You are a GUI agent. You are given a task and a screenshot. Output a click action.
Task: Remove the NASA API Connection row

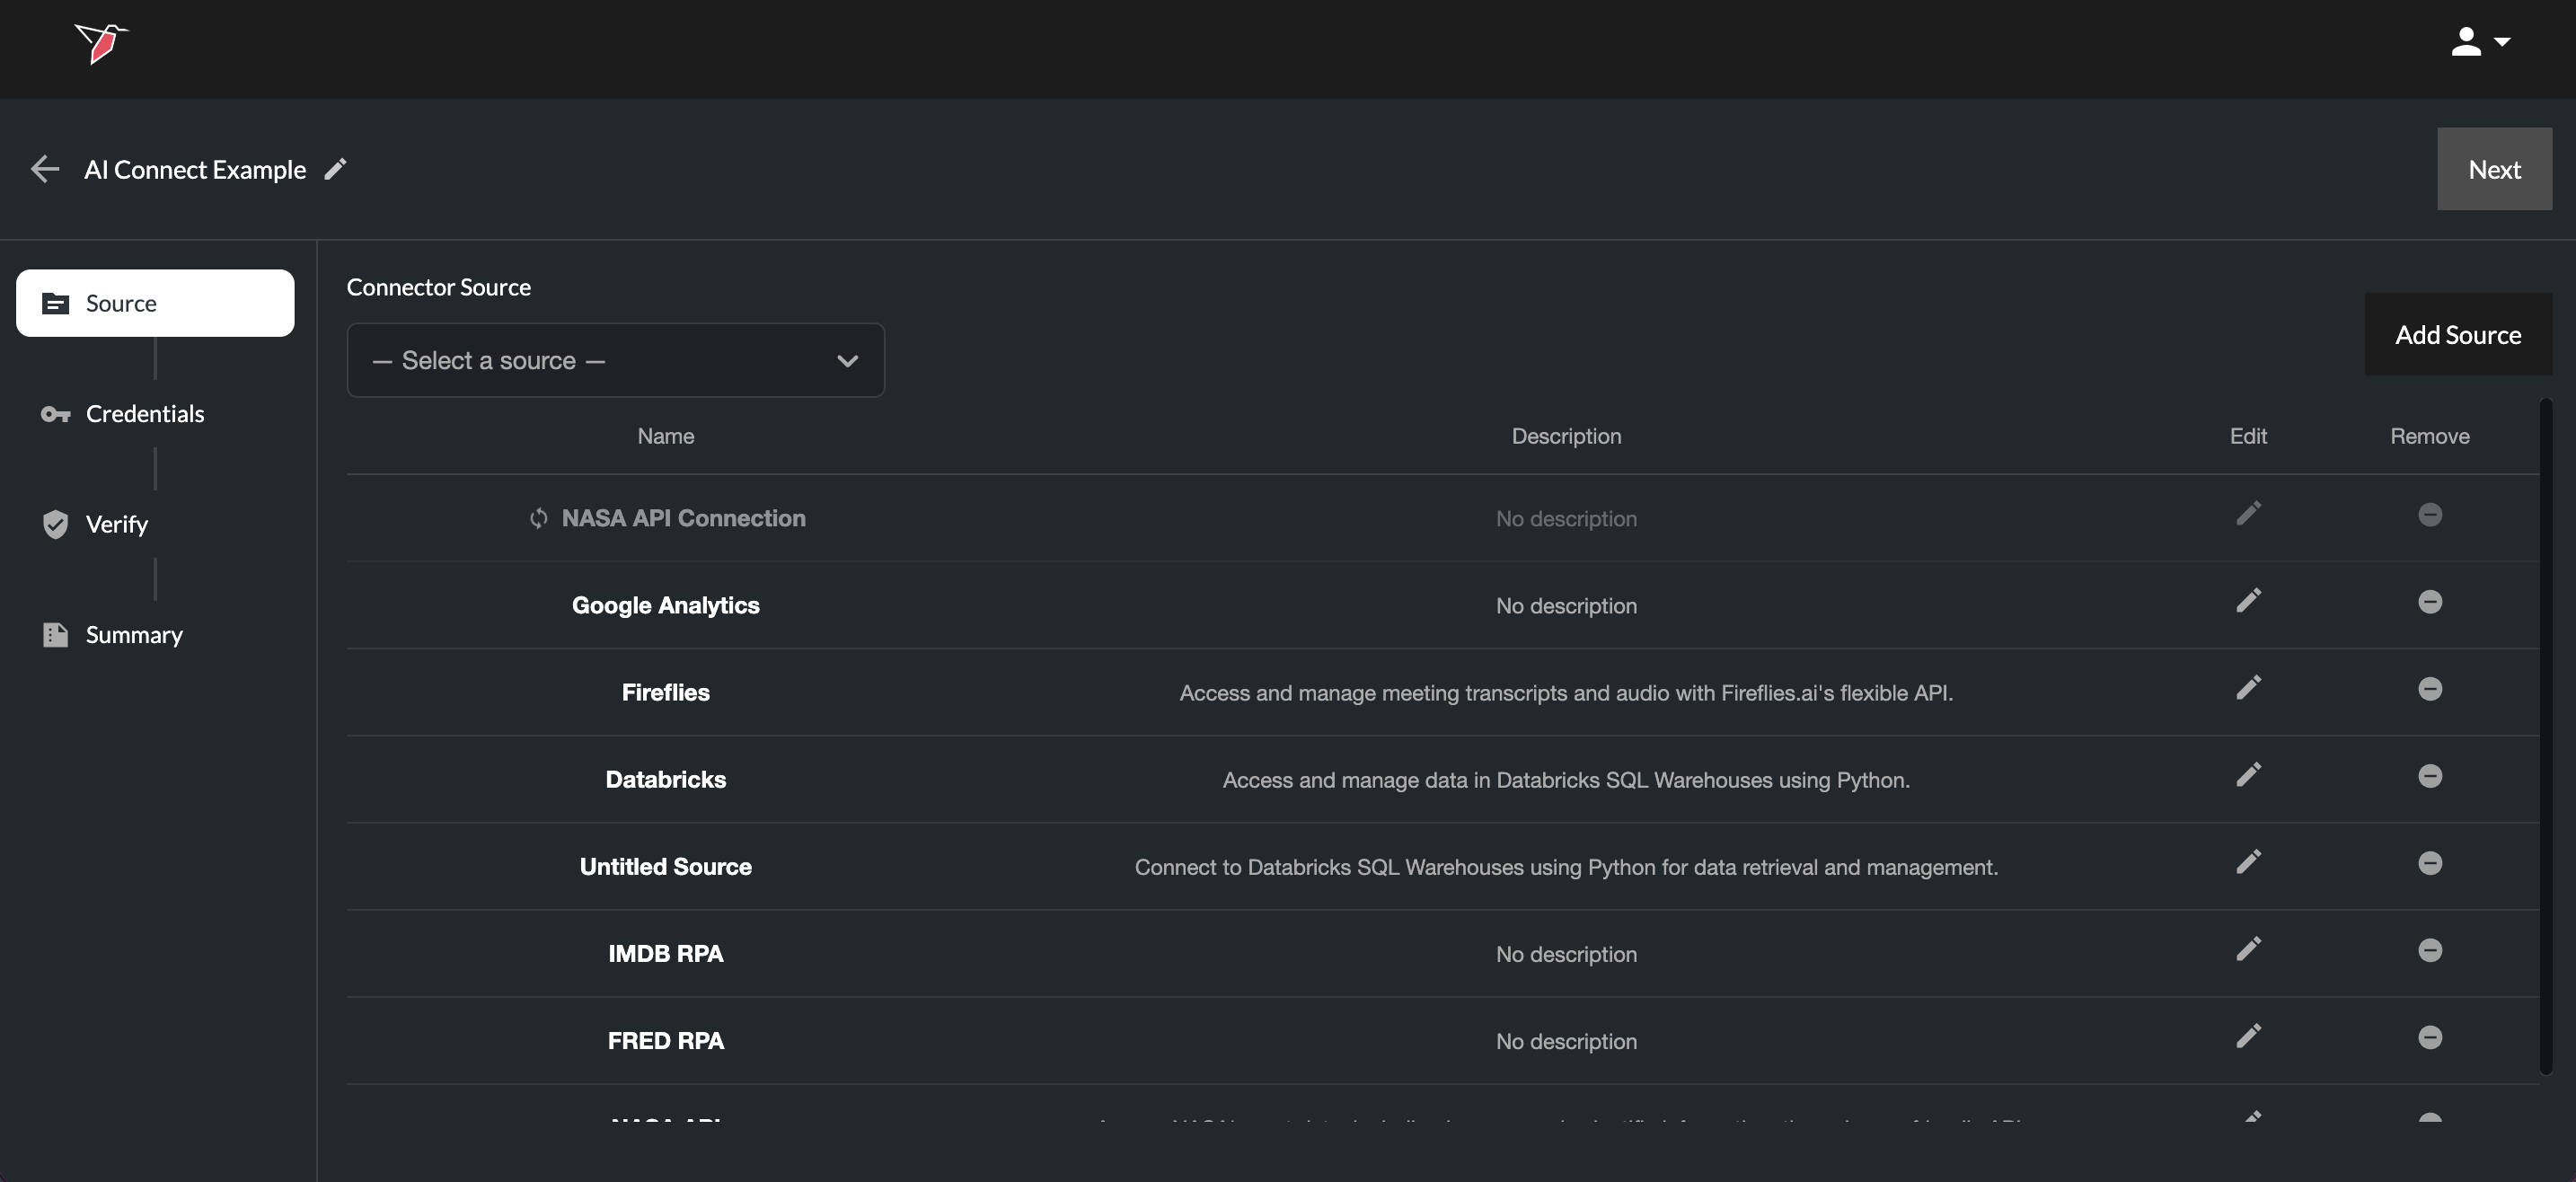2430,514
